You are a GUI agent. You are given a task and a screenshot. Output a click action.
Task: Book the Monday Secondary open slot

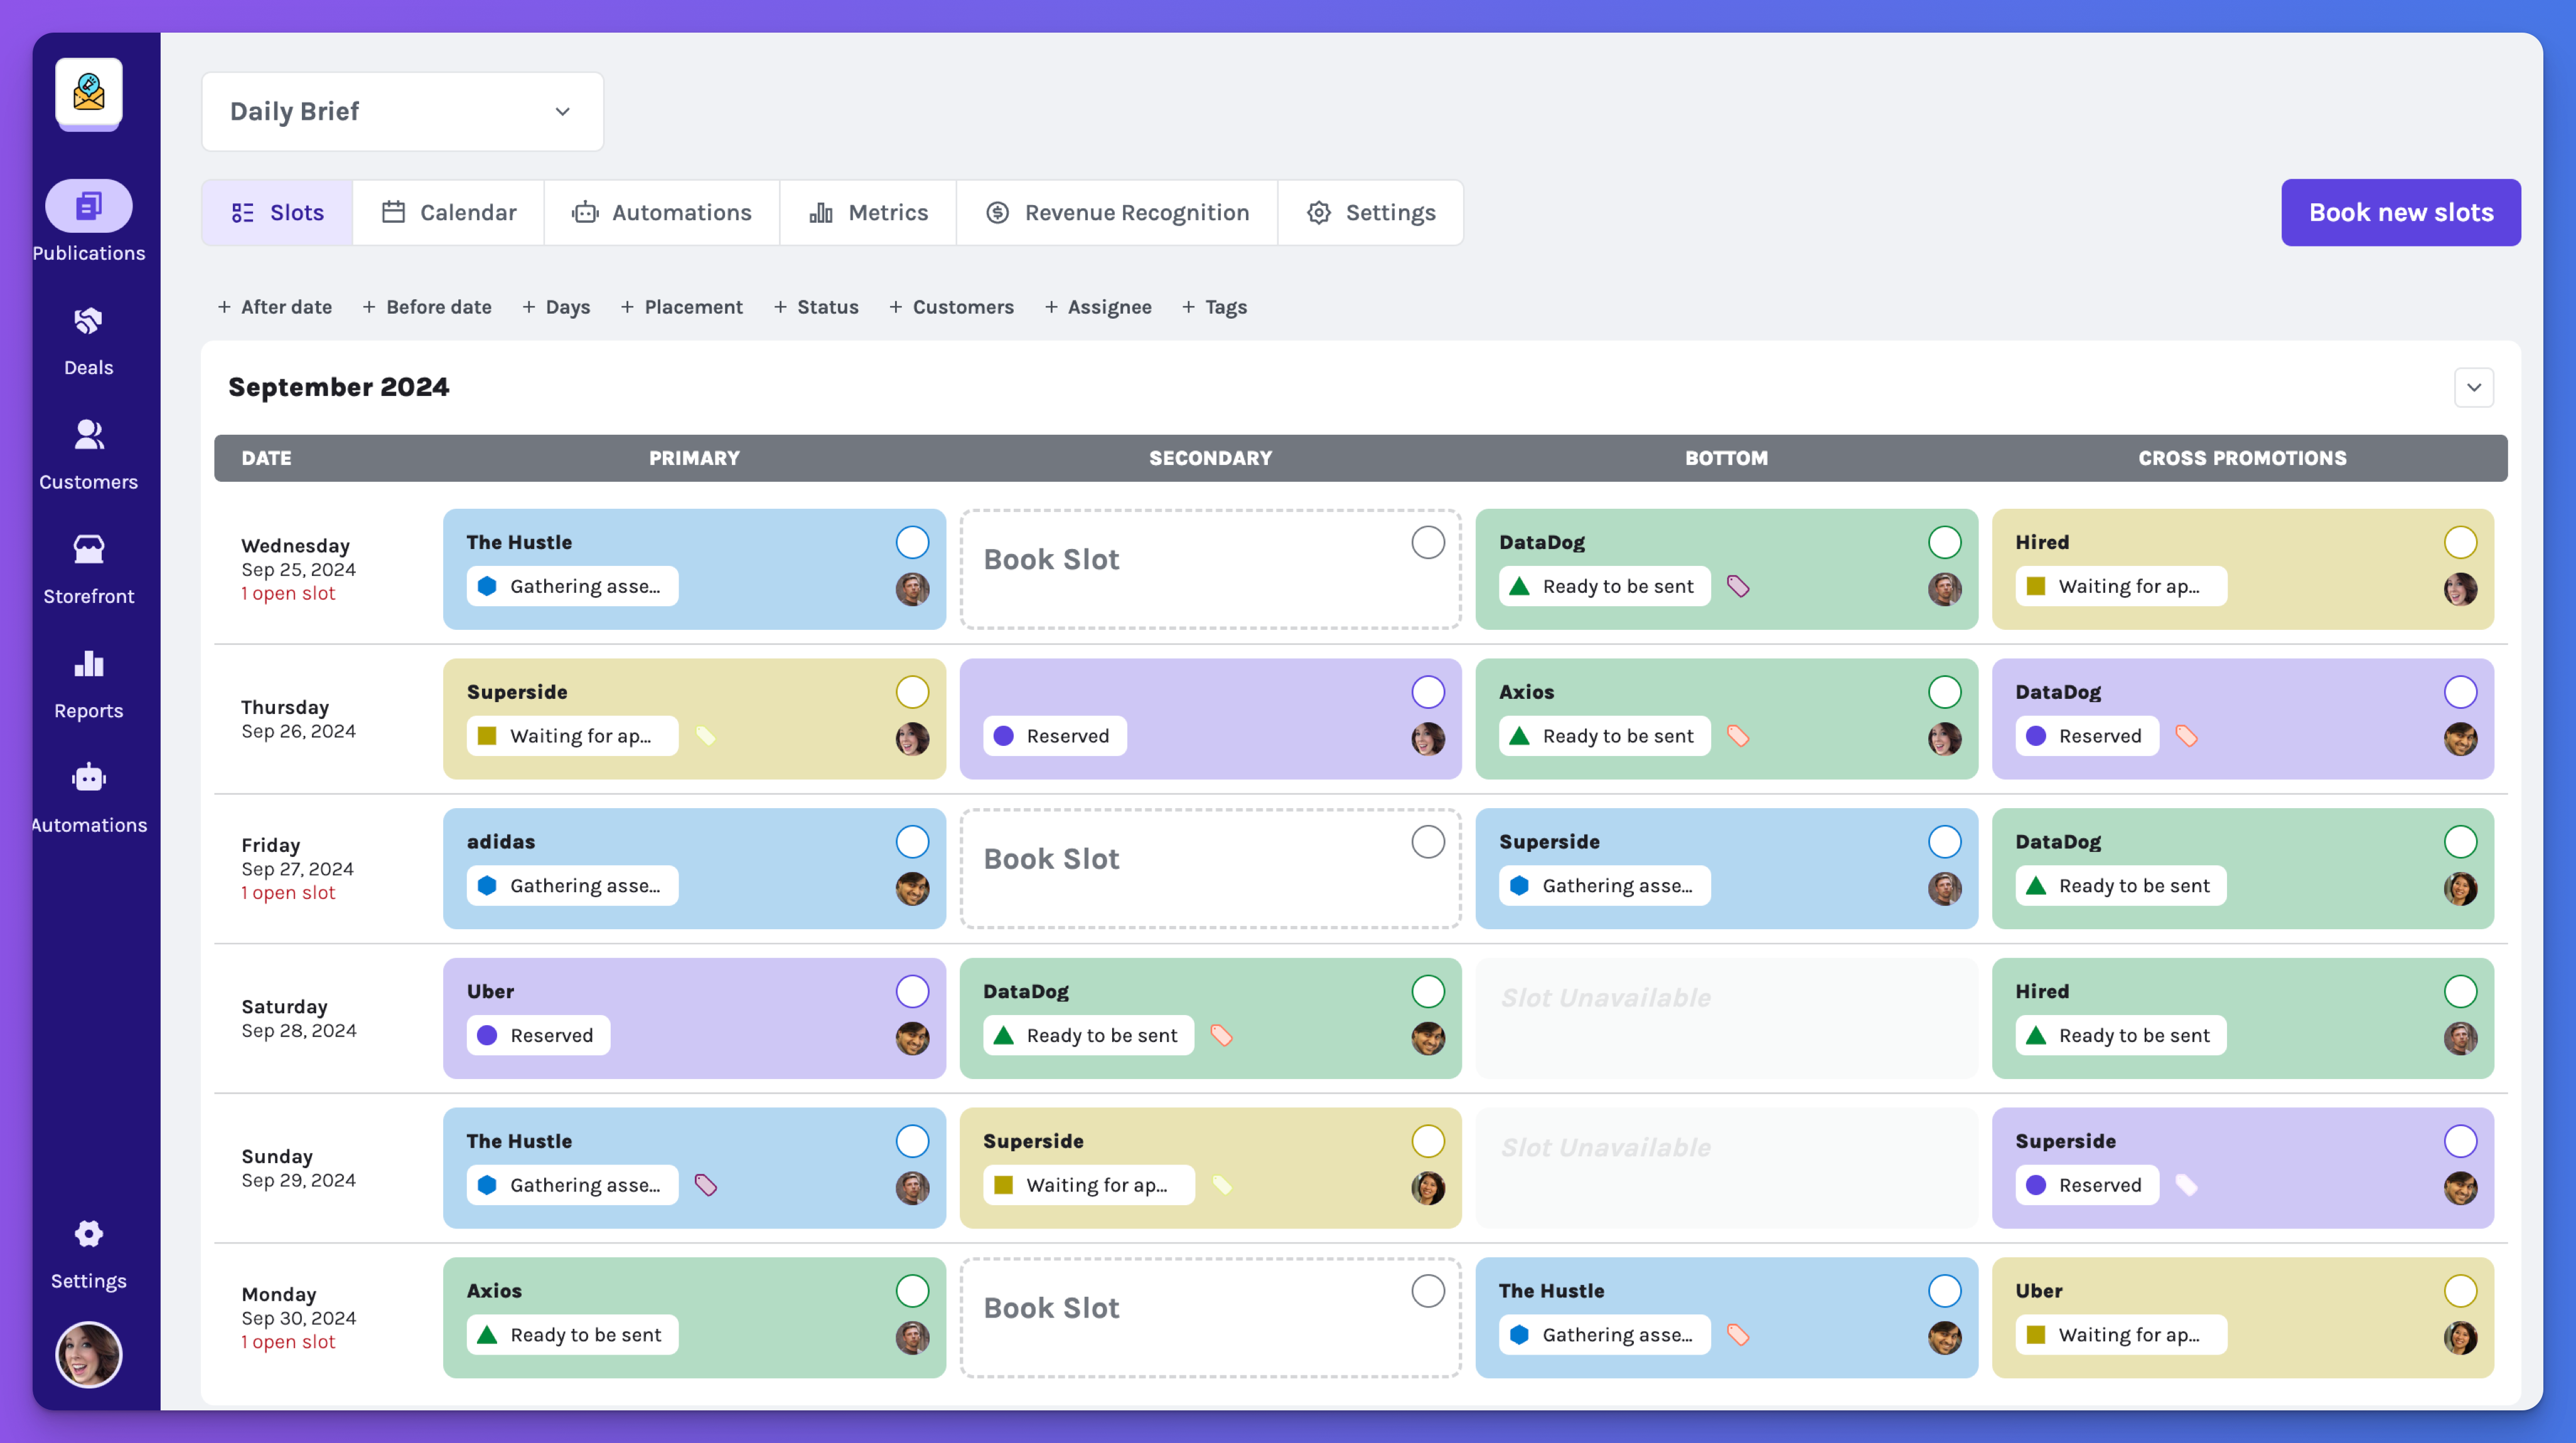(1210, 1318)
